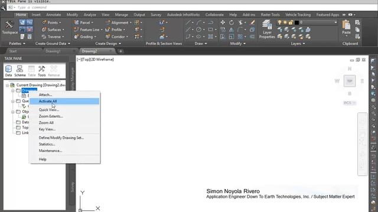Choose Zoom Extents... in context menu
The width and height of the screenshot is (378, 212).
[x=64, y=116]
